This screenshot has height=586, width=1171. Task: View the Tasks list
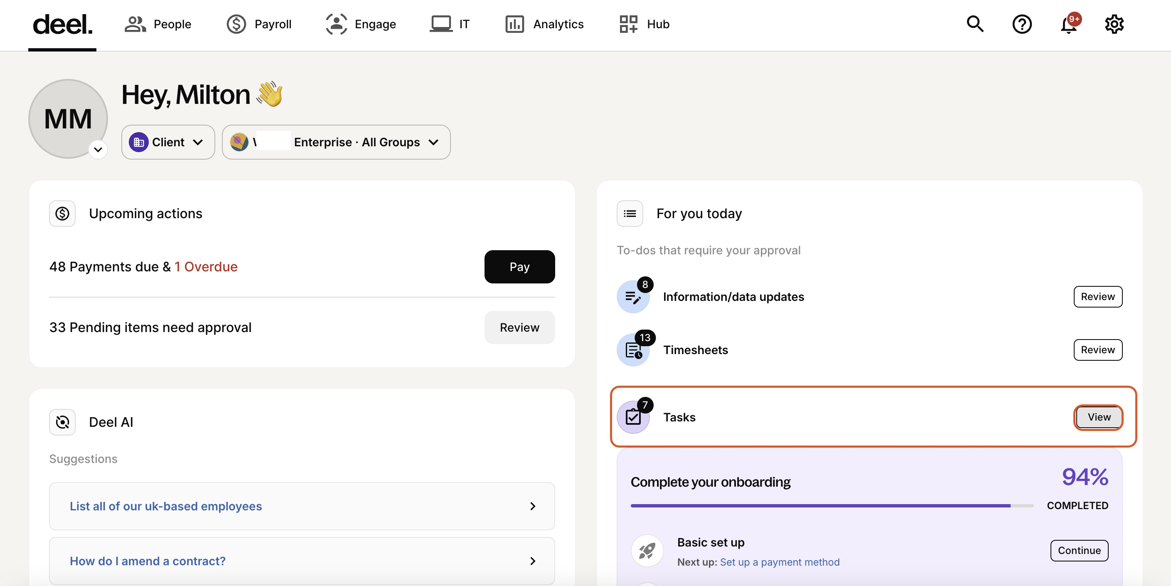tap(1099, 417)
